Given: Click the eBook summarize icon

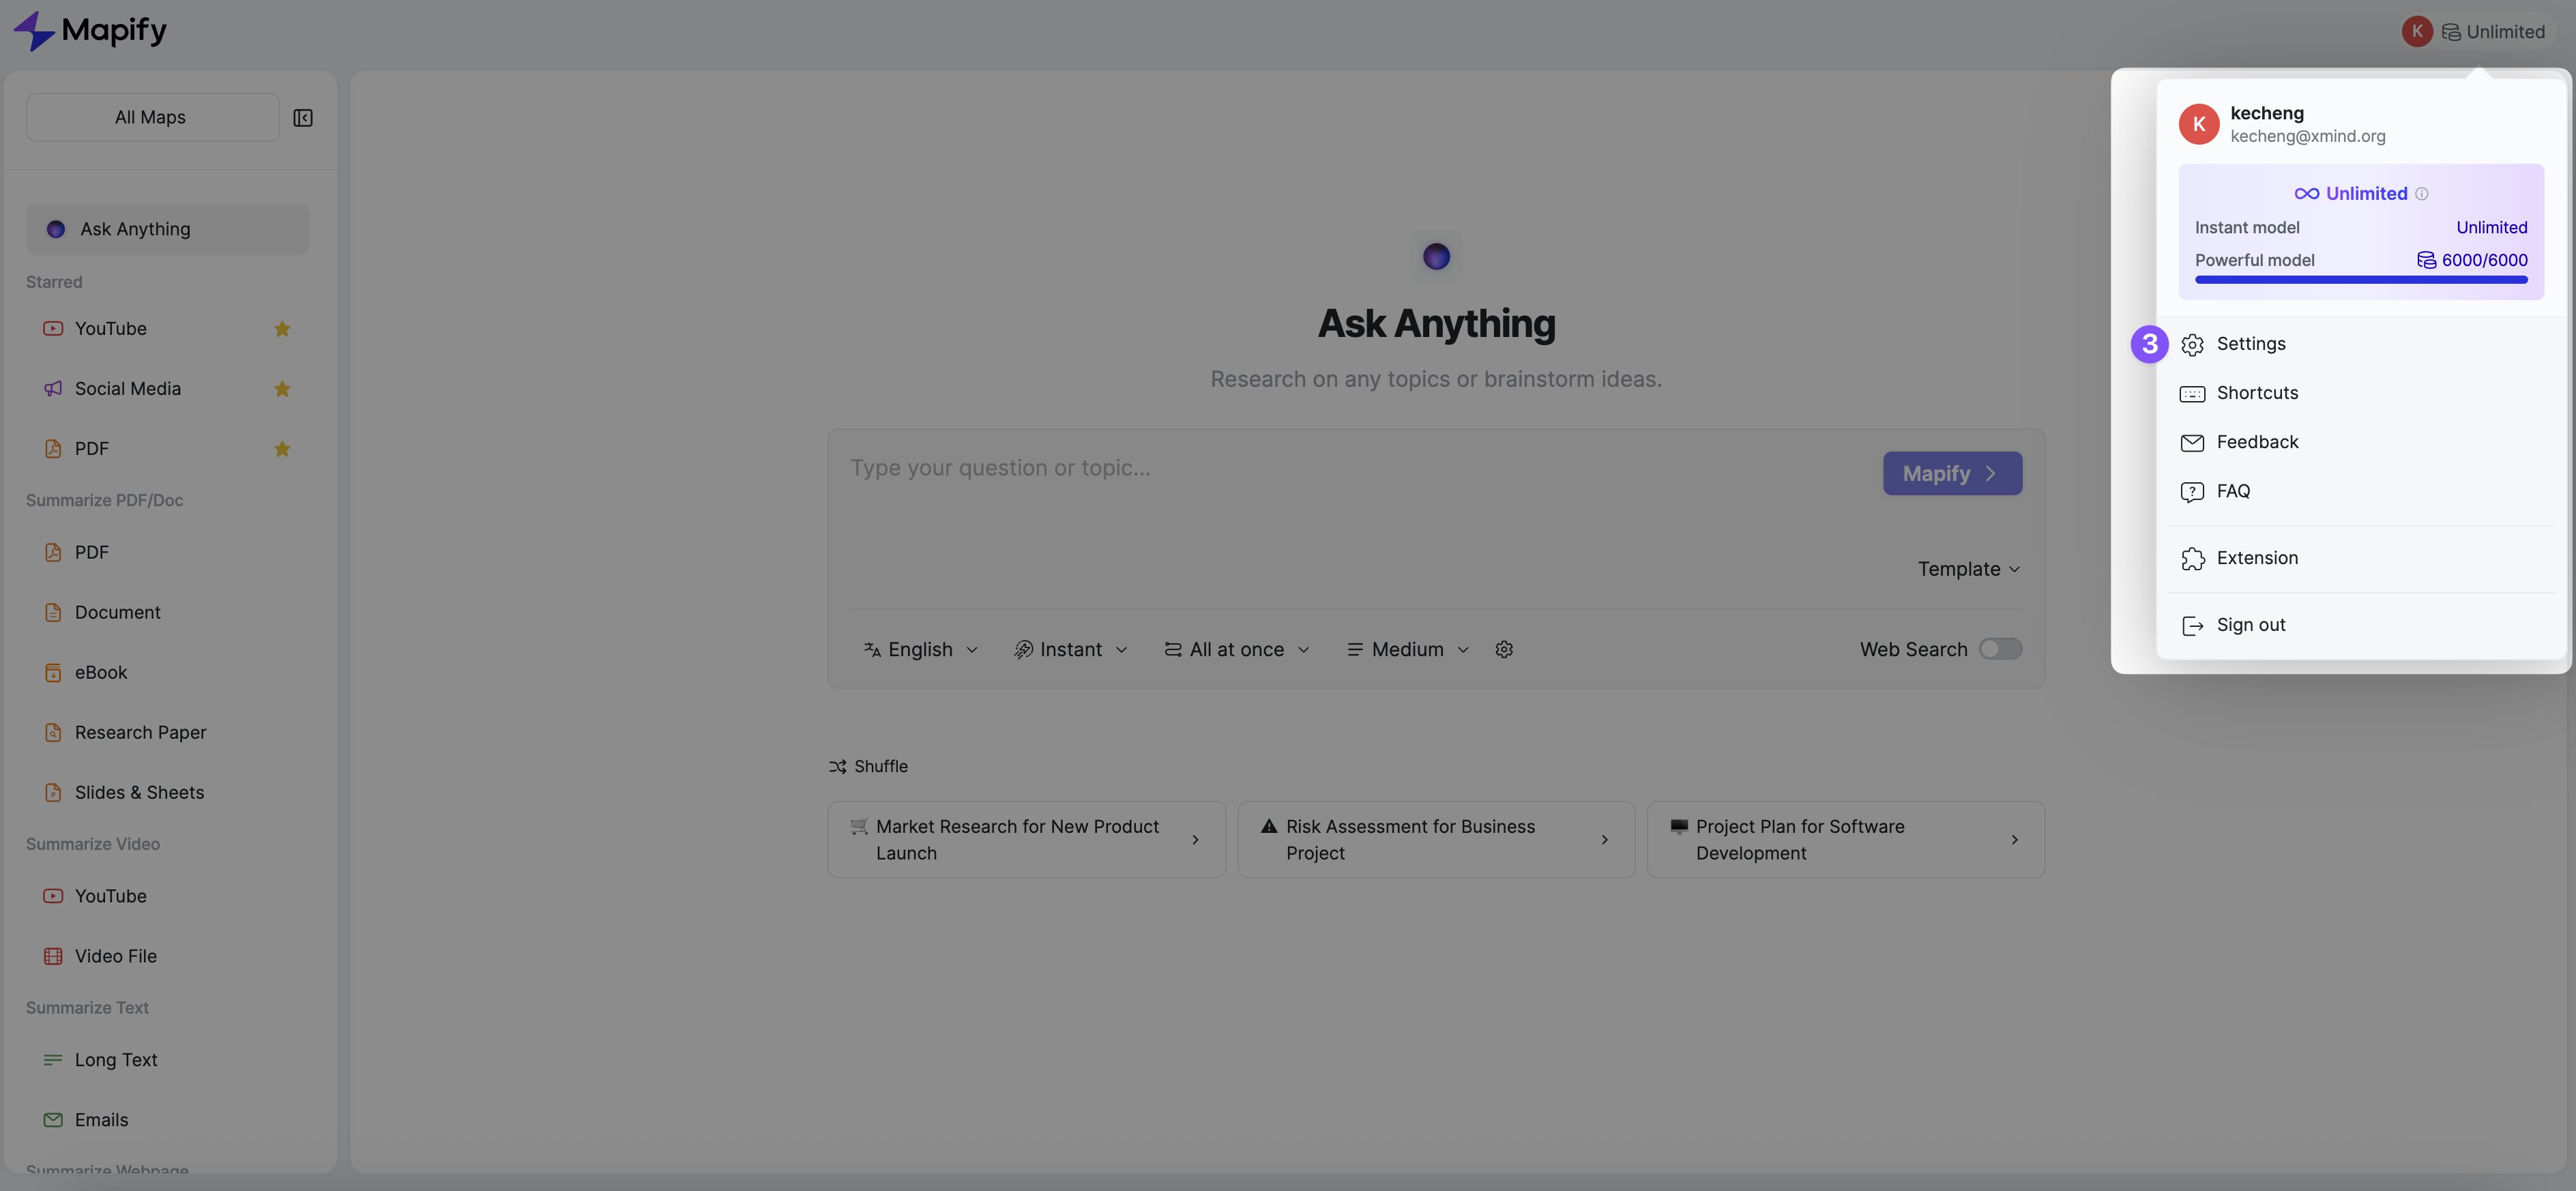Looking at the screenshot, I should pos(53,672).
